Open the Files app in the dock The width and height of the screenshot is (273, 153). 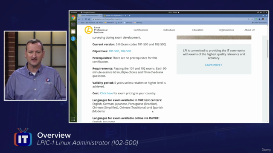(x=73, y=31)
